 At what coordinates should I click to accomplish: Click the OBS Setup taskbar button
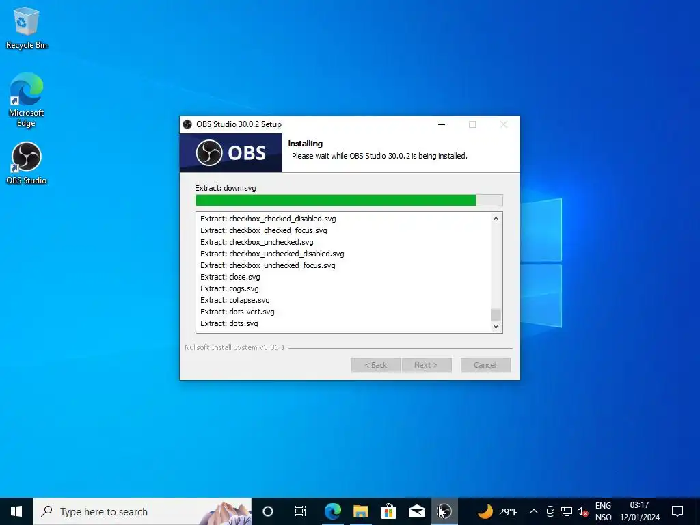coord(444,511)
